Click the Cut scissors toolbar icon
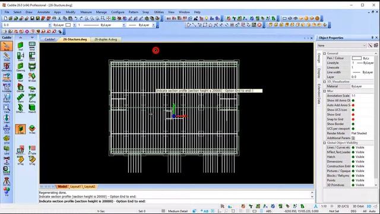This screenshot has width=380, height=214. click(x=59, y=18)
